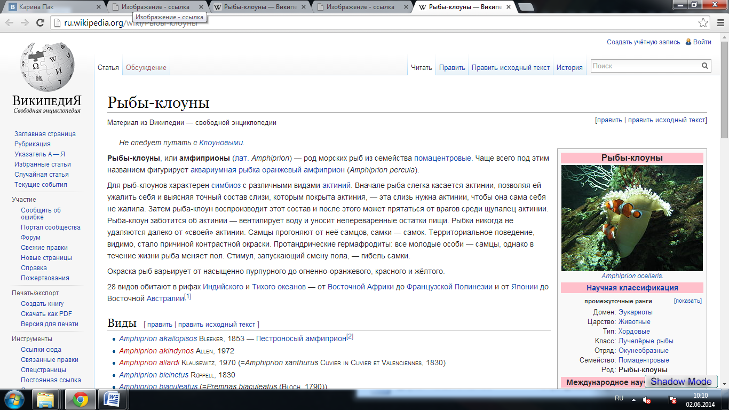Screen dimensions: 729x410
Task: Follow the помацентровые family link
Action: [442, 159]
